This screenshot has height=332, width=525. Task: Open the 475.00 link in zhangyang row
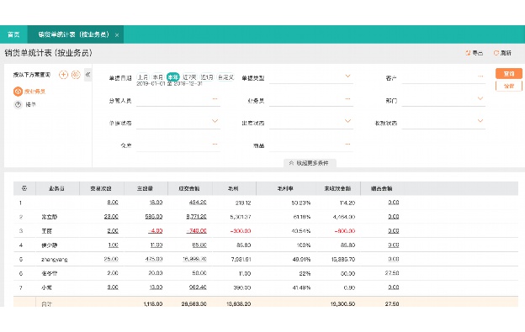(x=154, y=259)
